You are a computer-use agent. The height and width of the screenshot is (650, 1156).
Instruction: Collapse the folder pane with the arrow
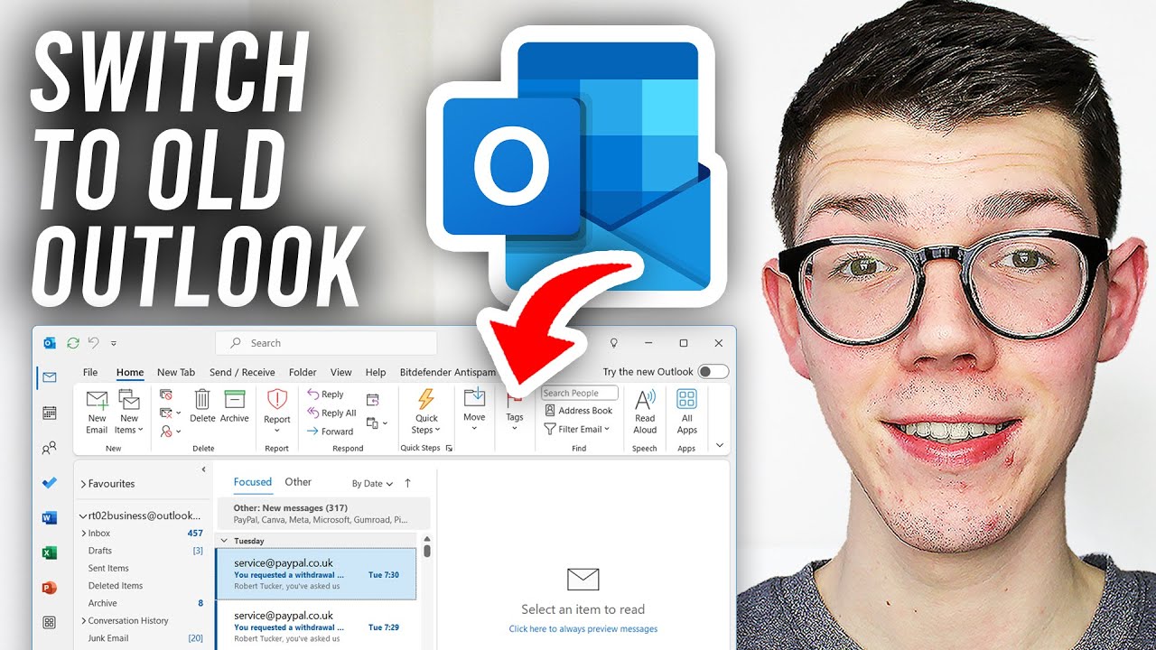point(203,469)
